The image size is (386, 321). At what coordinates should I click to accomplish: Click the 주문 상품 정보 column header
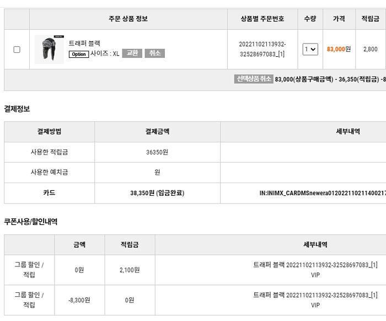click(x=128, y=19)
